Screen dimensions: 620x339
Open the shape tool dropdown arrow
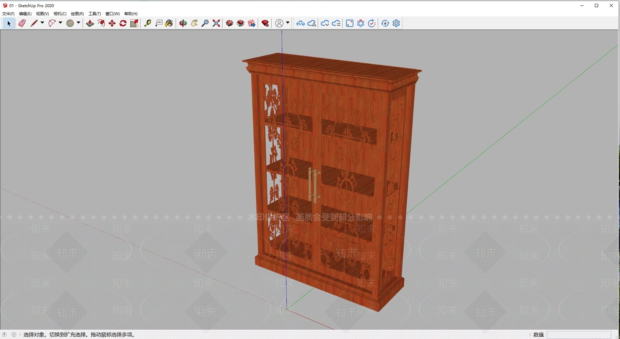point(78,23)
